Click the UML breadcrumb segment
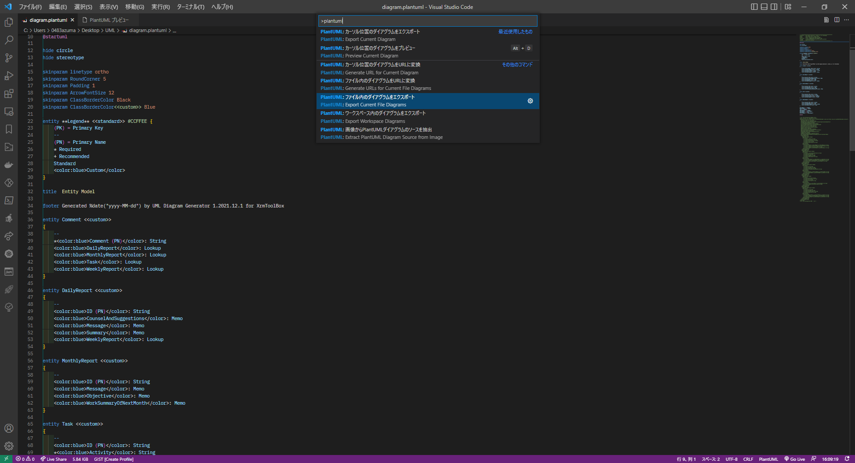 110,31
